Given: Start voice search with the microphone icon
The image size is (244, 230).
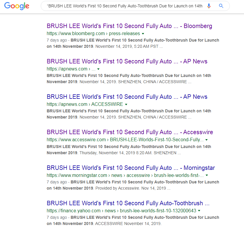Looking at the screenshot, I should (209, 6).
